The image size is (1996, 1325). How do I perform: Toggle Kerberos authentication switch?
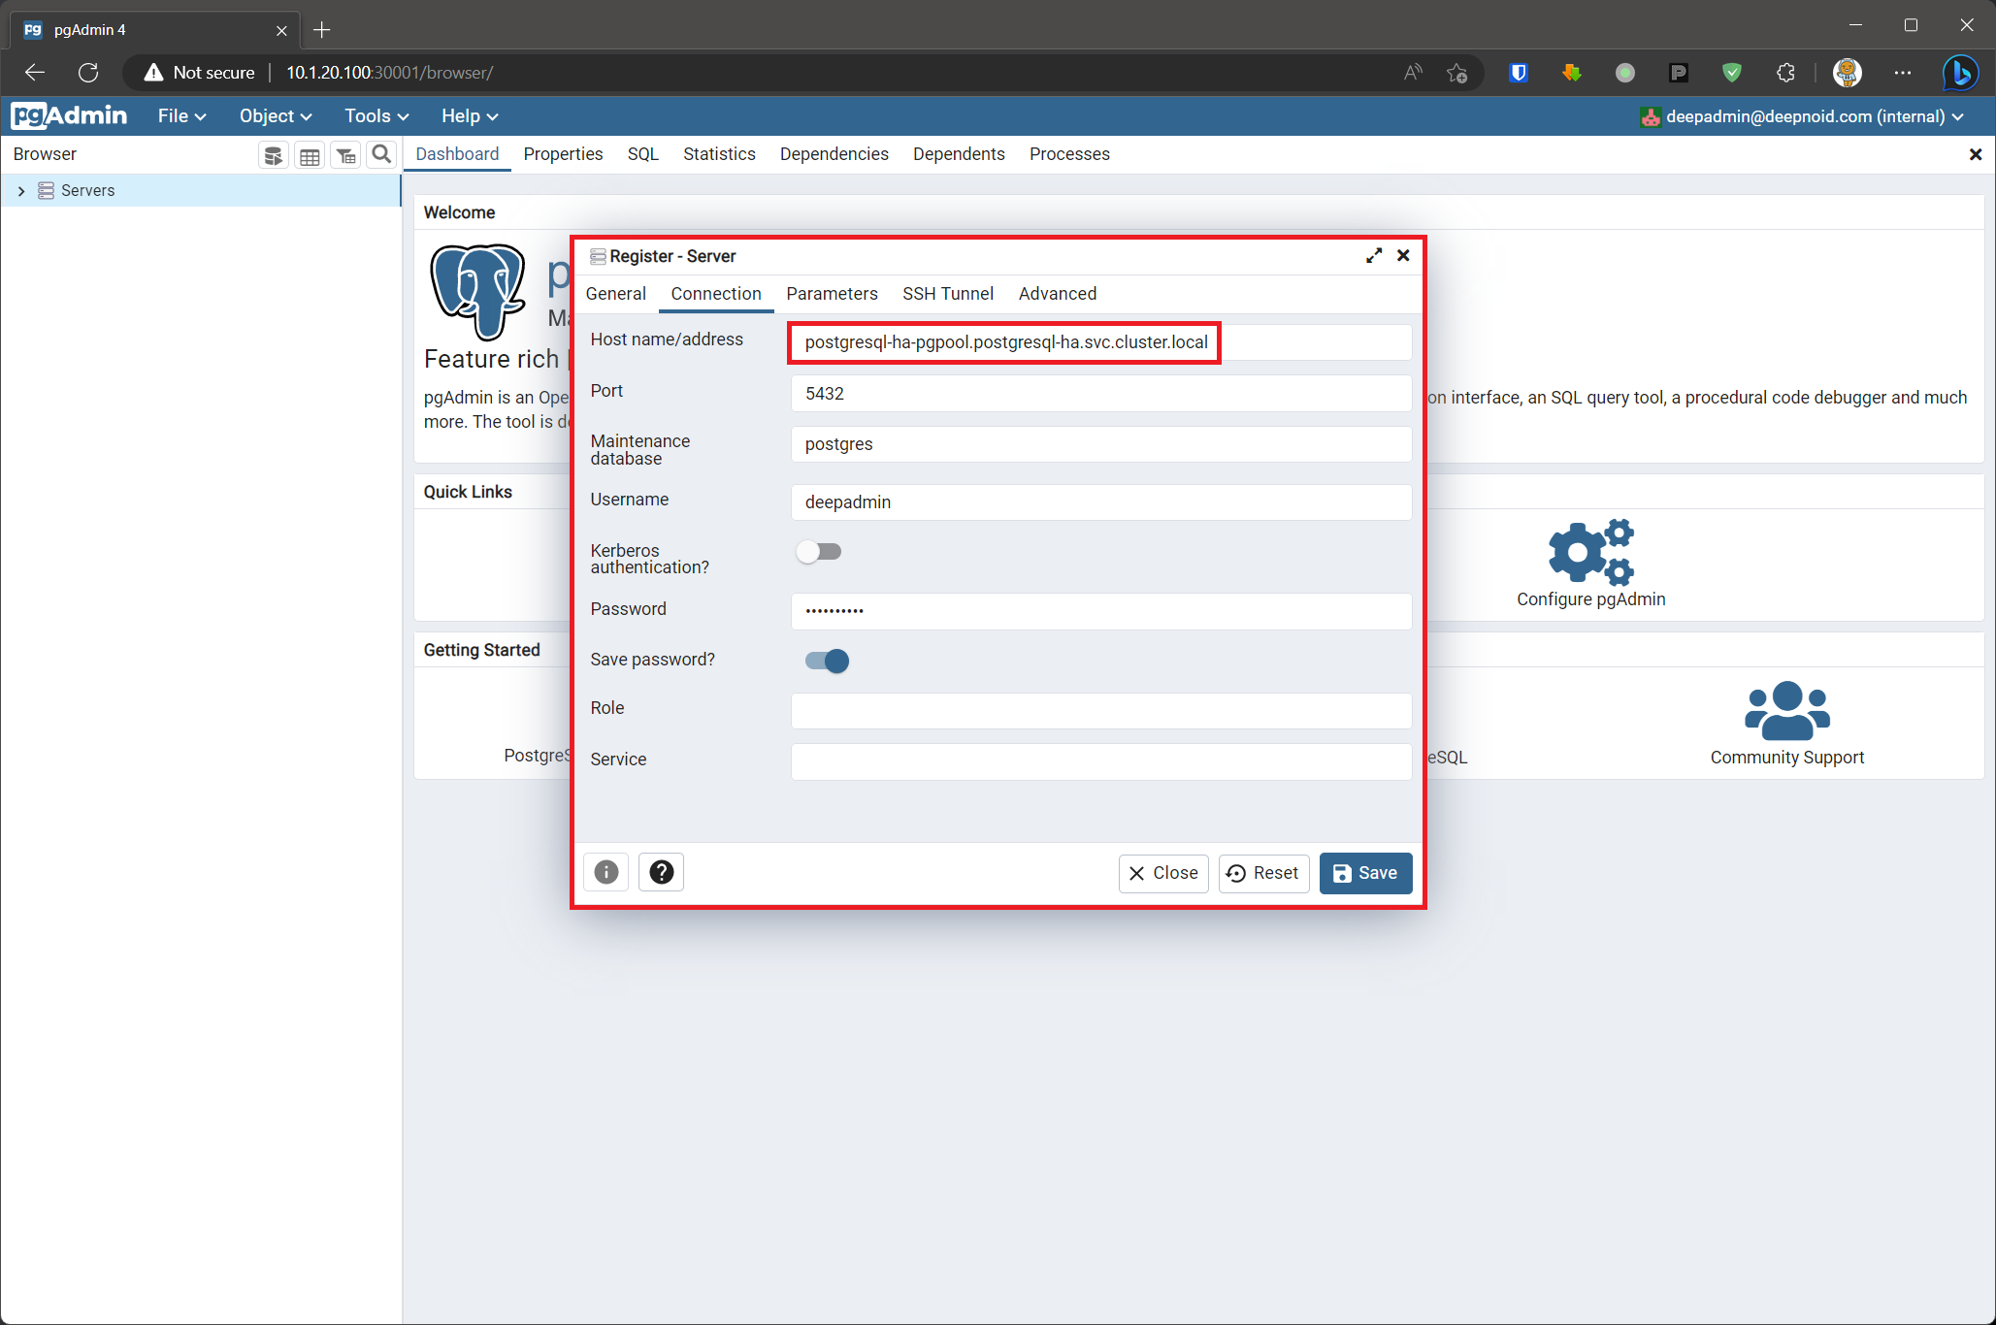[x=819, y=552]
